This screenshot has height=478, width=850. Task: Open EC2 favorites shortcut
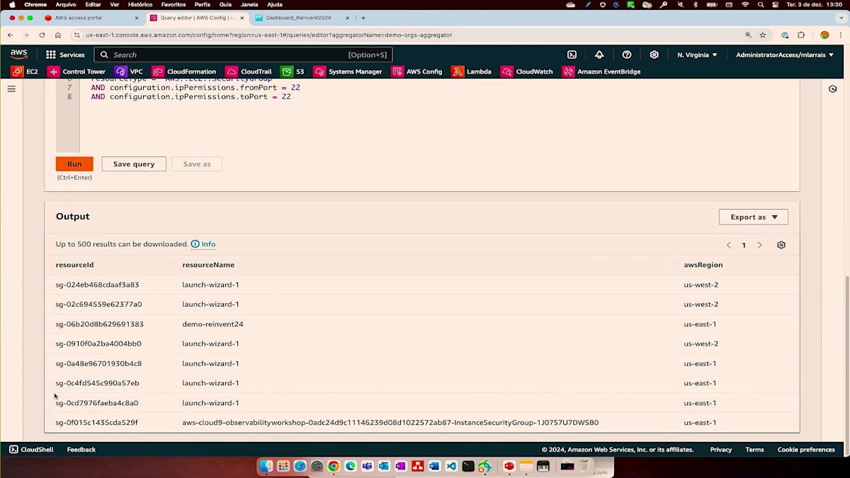coord(25,72)
